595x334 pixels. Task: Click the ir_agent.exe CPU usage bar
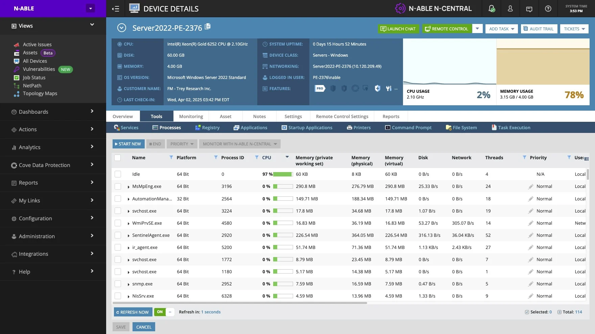[x=283, y=247]
